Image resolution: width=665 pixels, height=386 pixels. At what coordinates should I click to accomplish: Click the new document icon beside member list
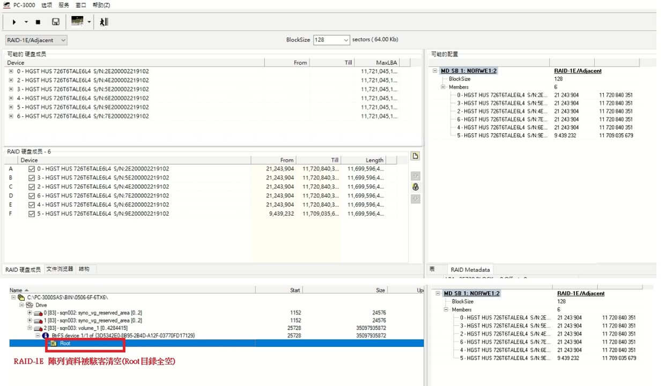[415, 156]
